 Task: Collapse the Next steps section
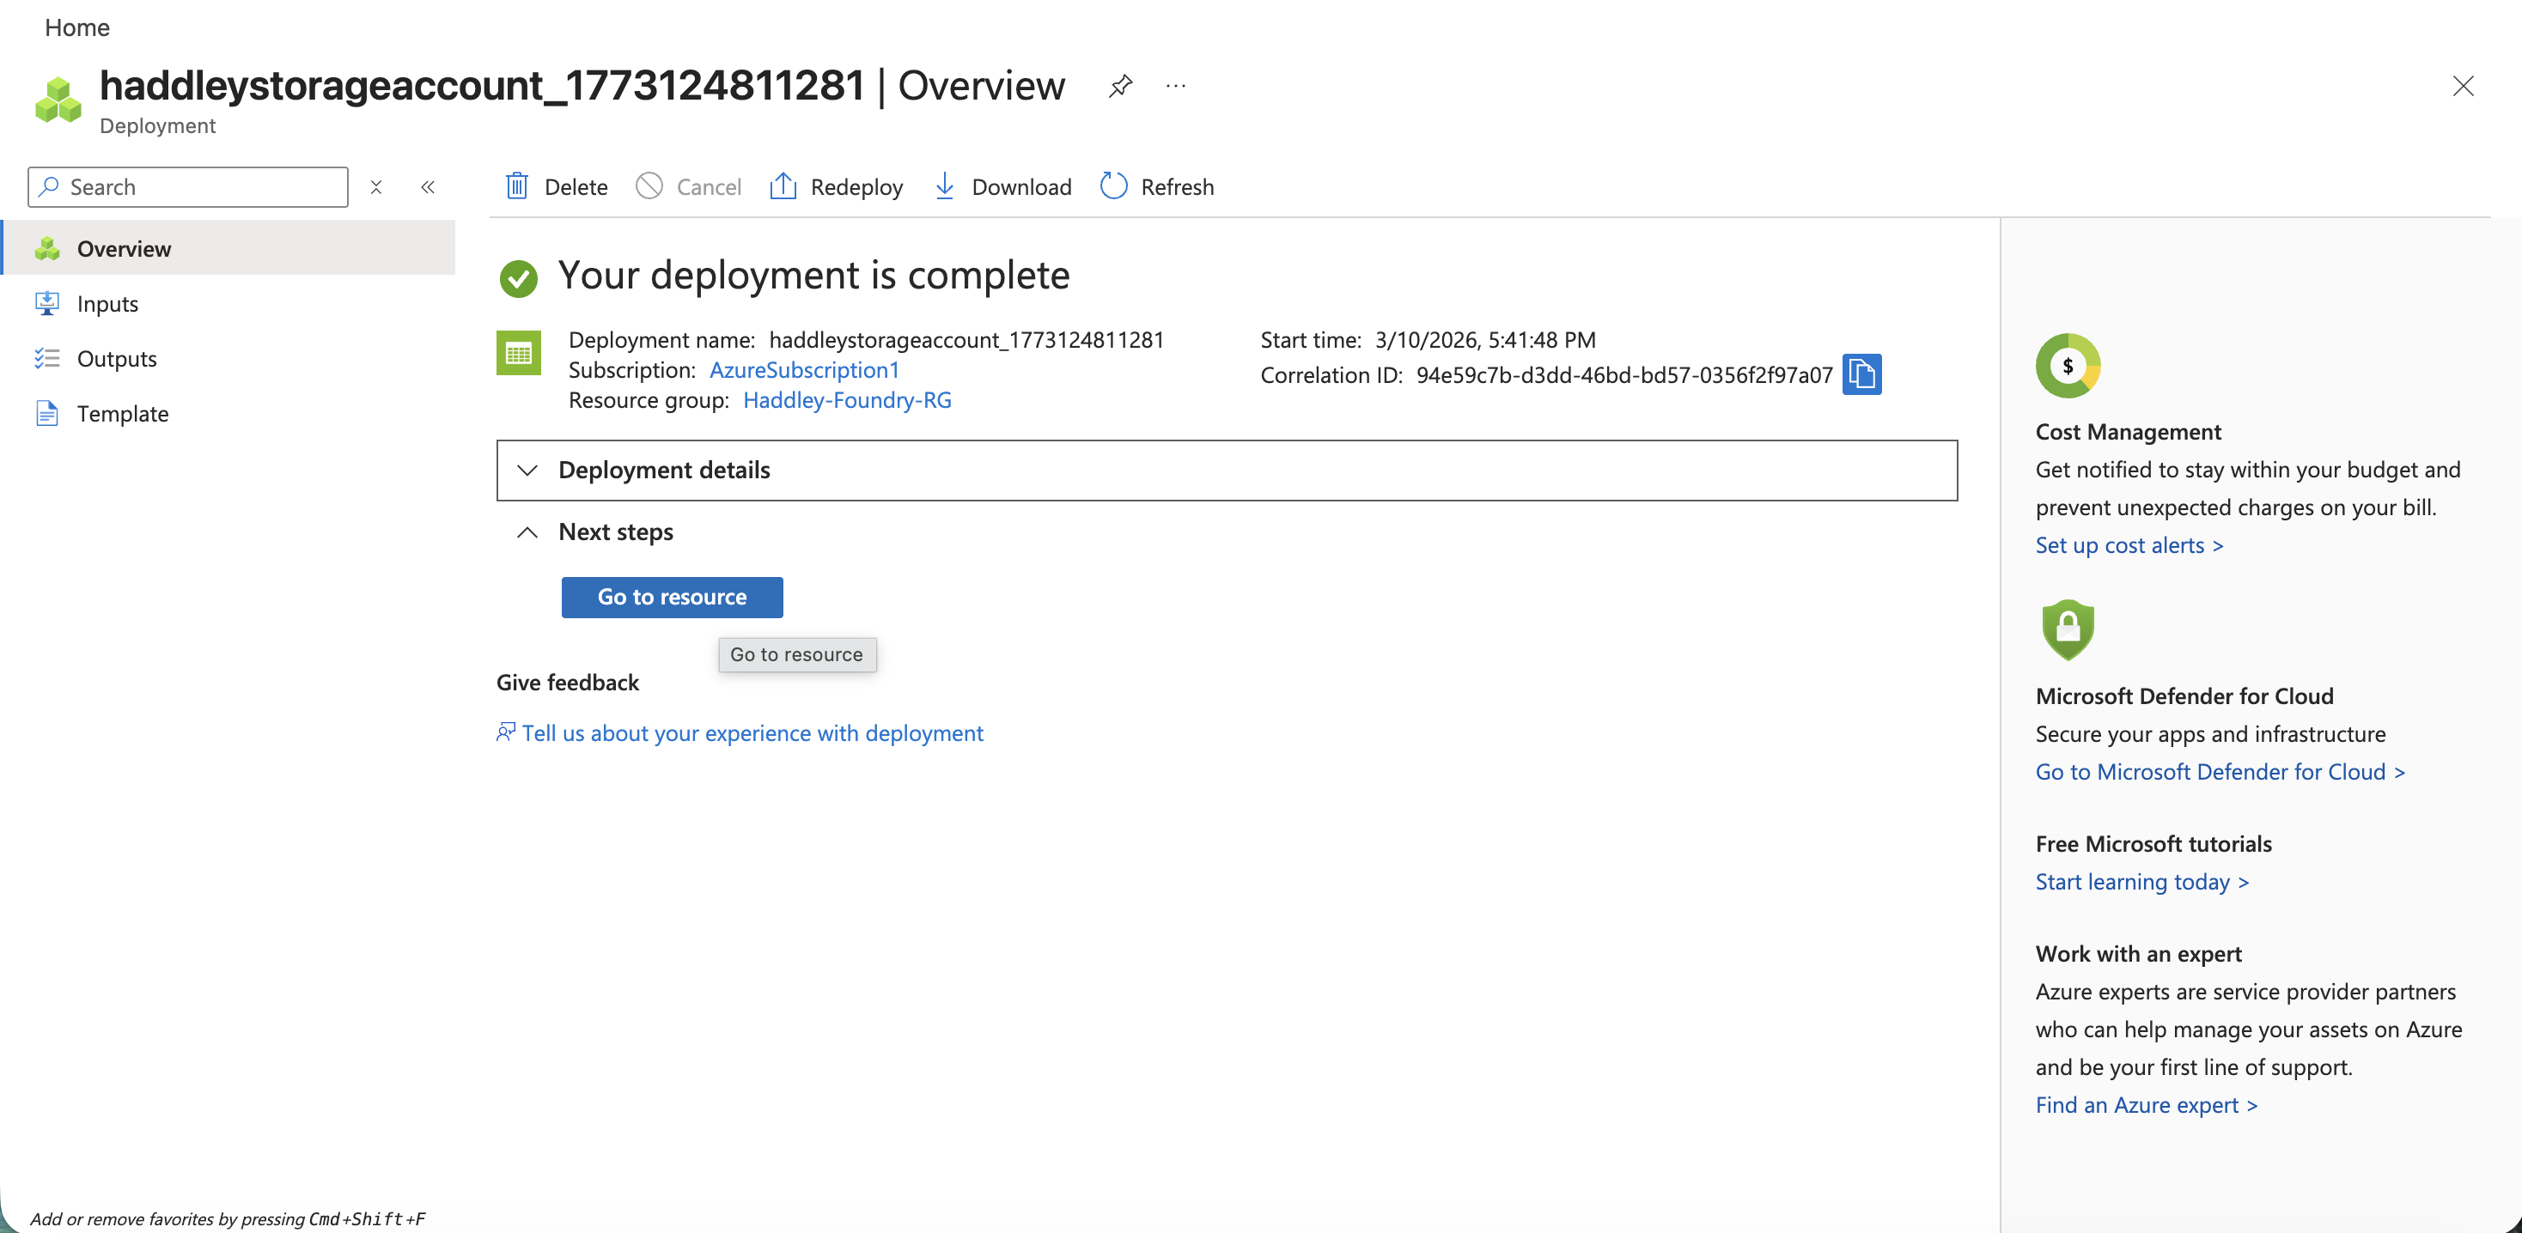tap(527, 531)
